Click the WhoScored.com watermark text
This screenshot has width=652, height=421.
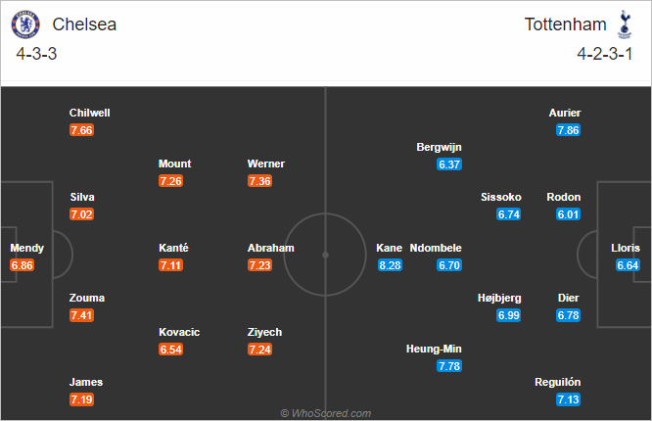(326, 413)
